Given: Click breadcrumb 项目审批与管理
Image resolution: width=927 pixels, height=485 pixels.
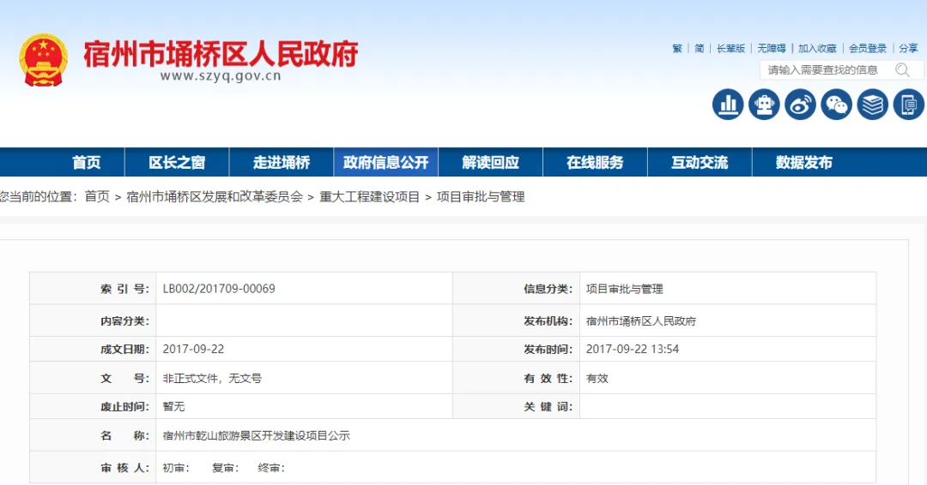Looking at the screenshot, I should 481,196.
